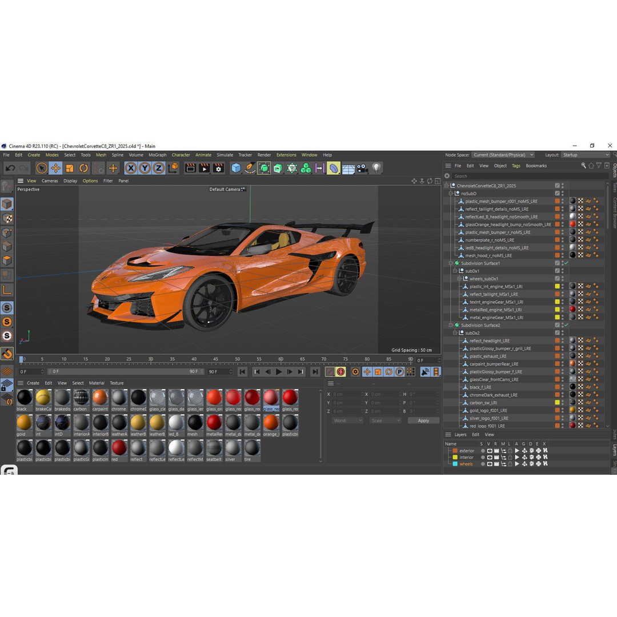Image resolution: width=617 pixels, height=617 pixels.
Task: Open the Render menu
Action: pyautogui.click(x=264, y=155)
